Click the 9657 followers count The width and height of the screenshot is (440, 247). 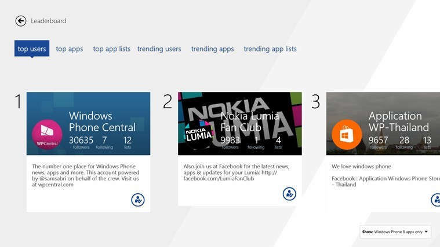[379, 142]
